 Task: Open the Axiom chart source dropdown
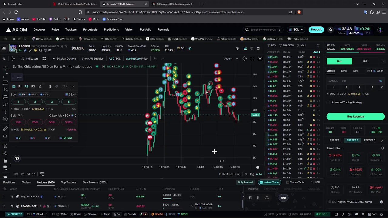[x=231, y=58]
